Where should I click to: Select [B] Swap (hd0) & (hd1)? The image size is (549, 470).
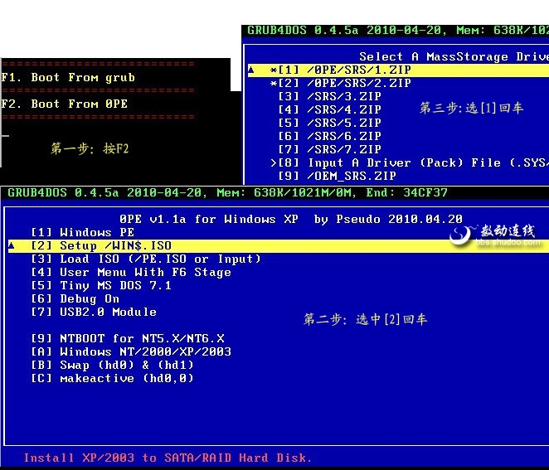click(x=113, y=365)
